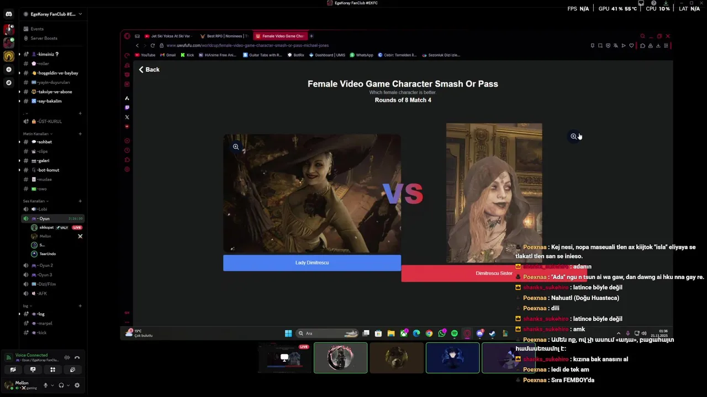Open Discord User Settings gear
This screenshot has width=707, height=397.
77,385
